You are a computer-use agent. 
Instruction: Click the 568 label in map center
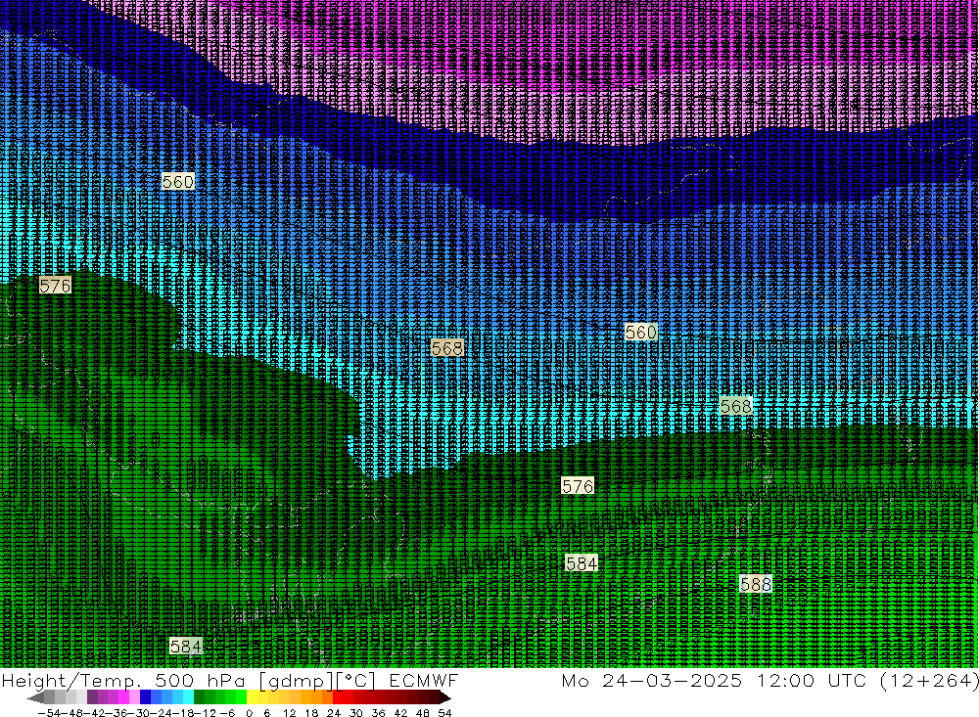click(447, 348)
